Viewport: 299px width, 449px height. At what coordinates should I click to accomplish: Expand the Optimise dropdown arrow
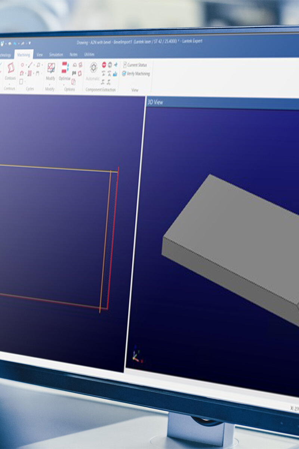(64, 84)
